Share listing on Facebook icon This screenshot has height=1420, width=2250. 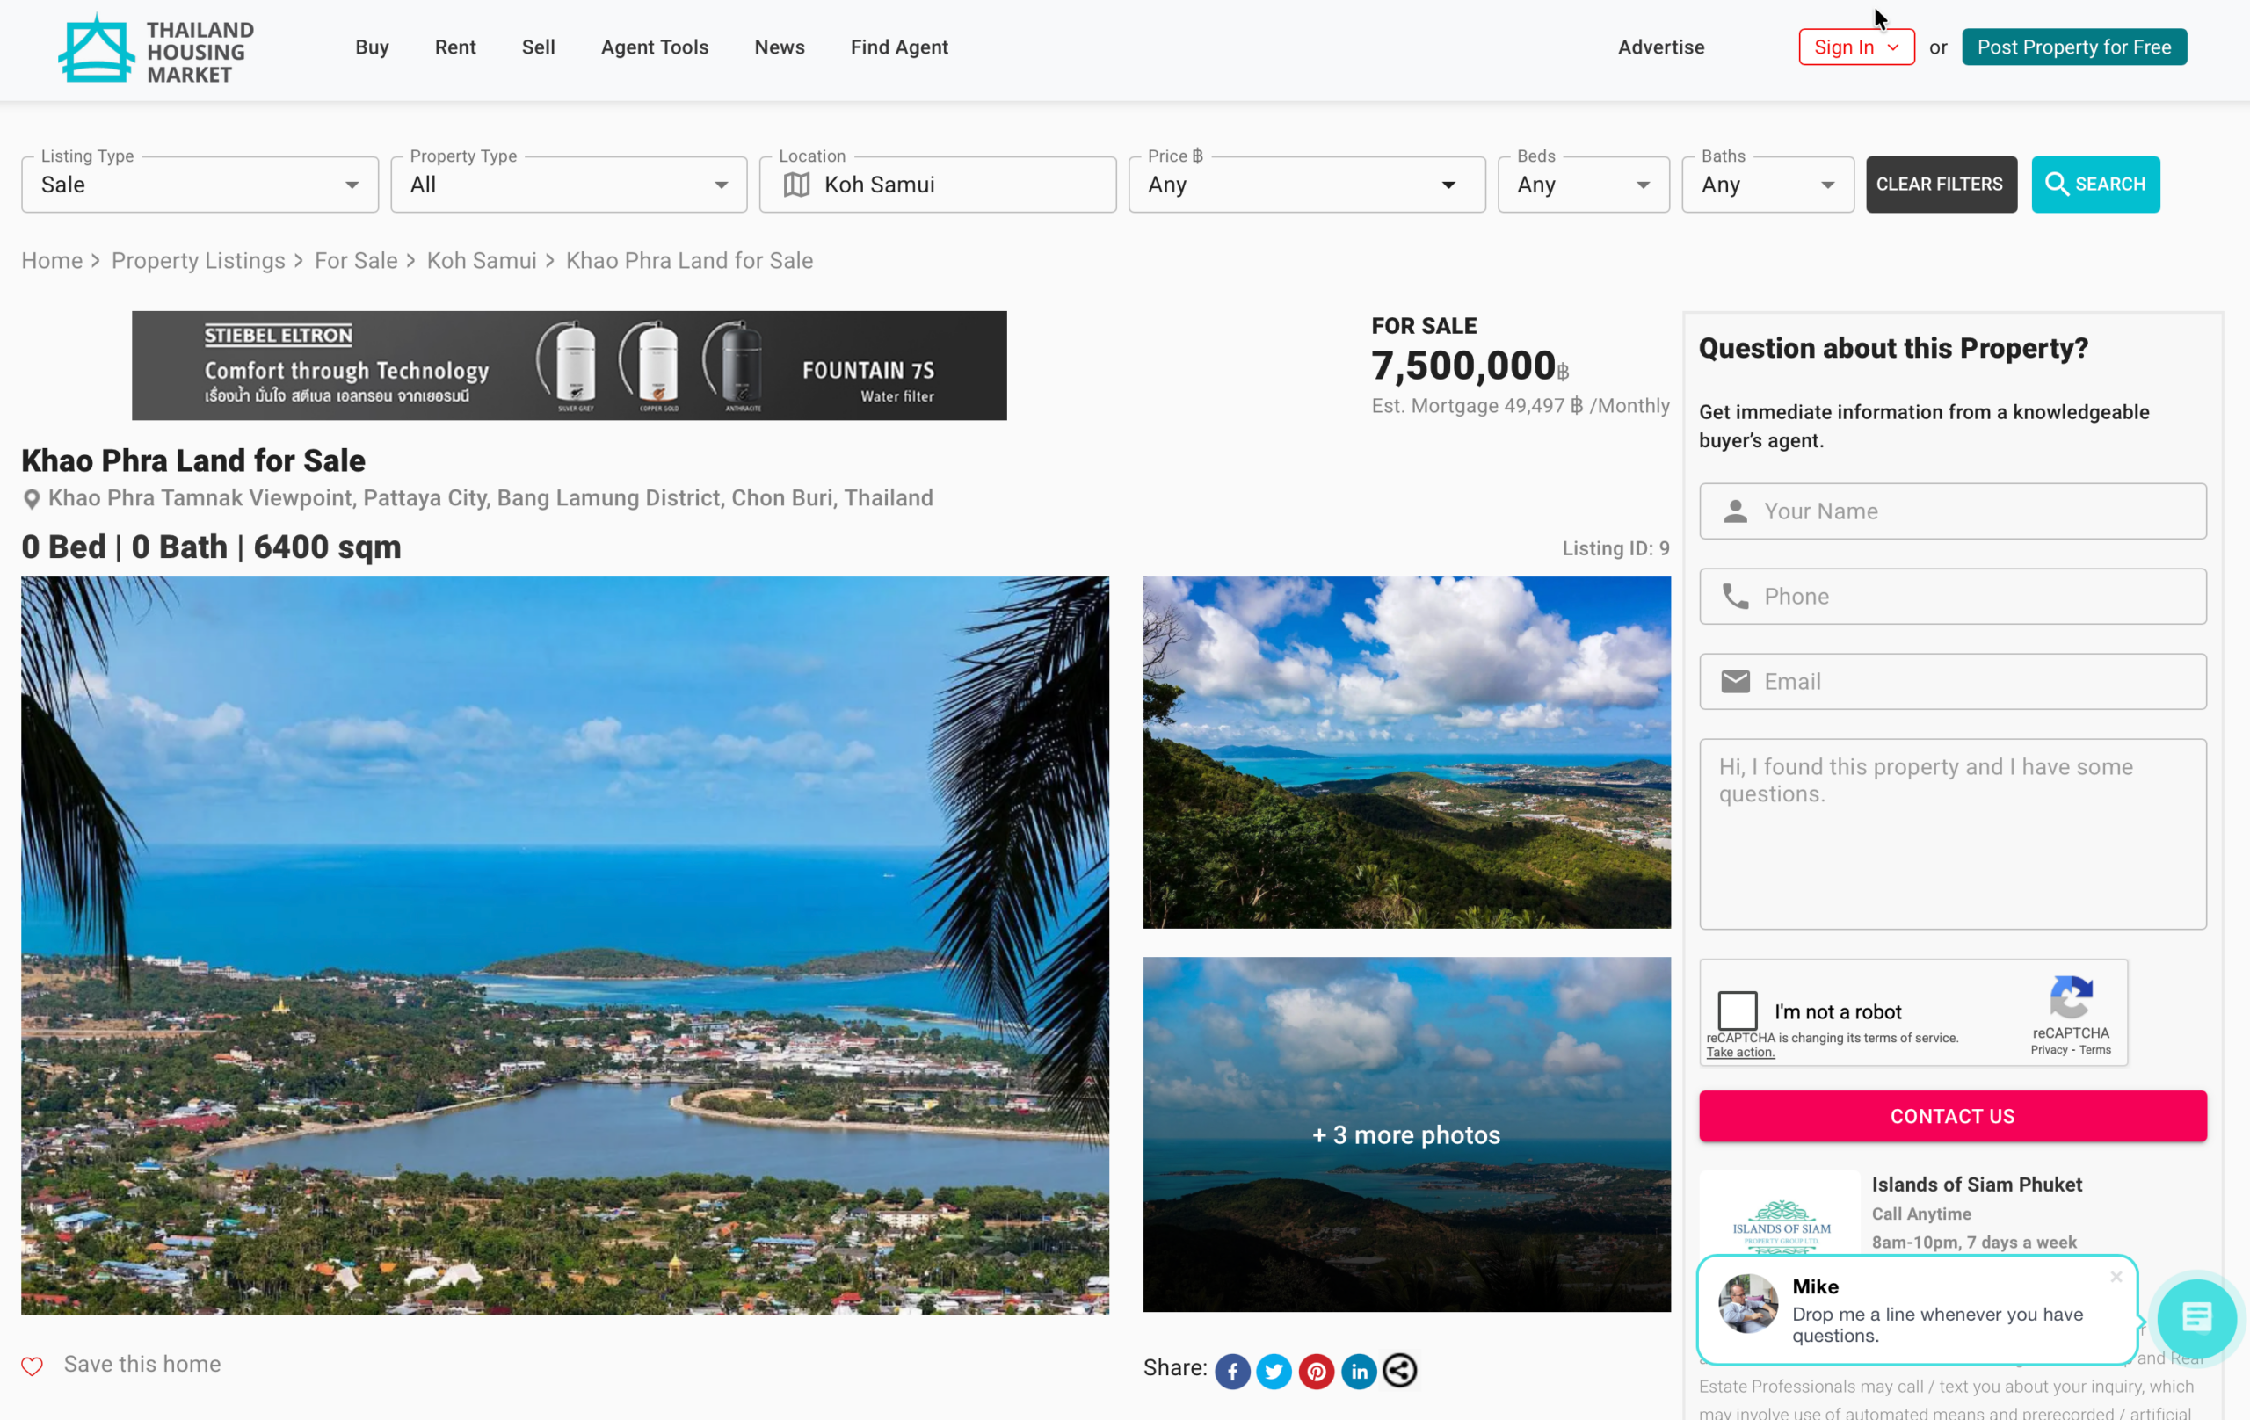pyautogui.click(x=1232, y=1371)
